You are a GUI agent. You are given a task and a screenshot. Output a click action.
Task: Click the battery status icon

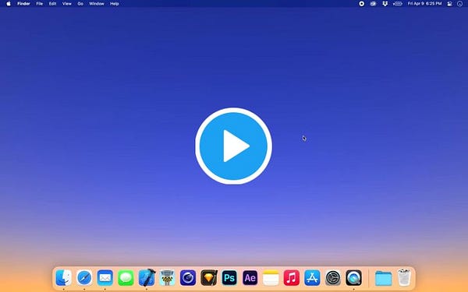pyautogui.click(x=398, y=4)
